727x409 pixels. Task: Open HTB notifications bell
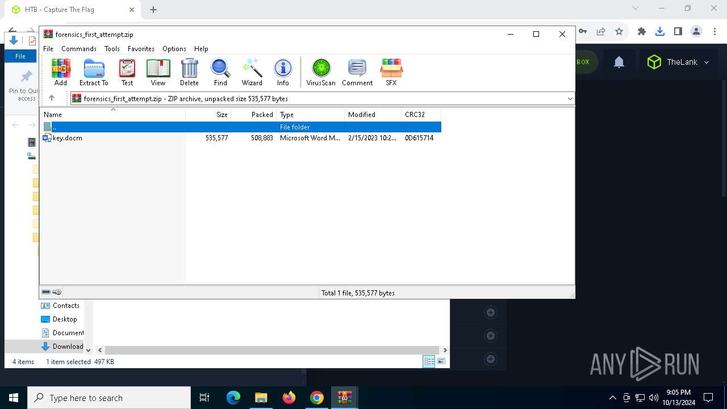(619, 62)
